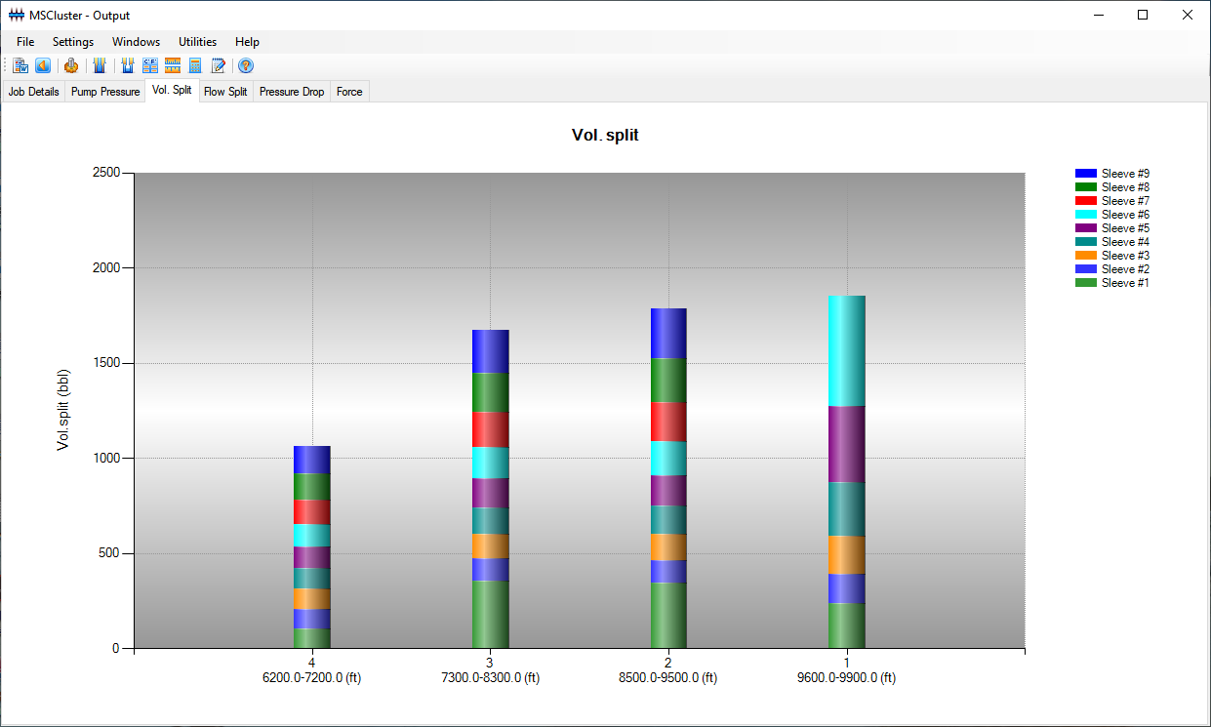Screen dimensions: 1211x727
Task: Click the cyan segment of stage 1 bar
Action: click(847, 349)
